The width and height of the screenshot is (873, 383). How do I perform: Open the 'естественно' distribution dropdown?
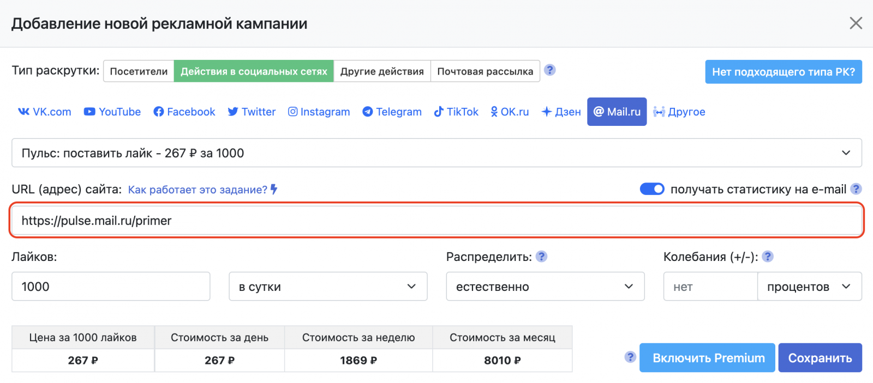pyautogui.click(x=545, y=287)
